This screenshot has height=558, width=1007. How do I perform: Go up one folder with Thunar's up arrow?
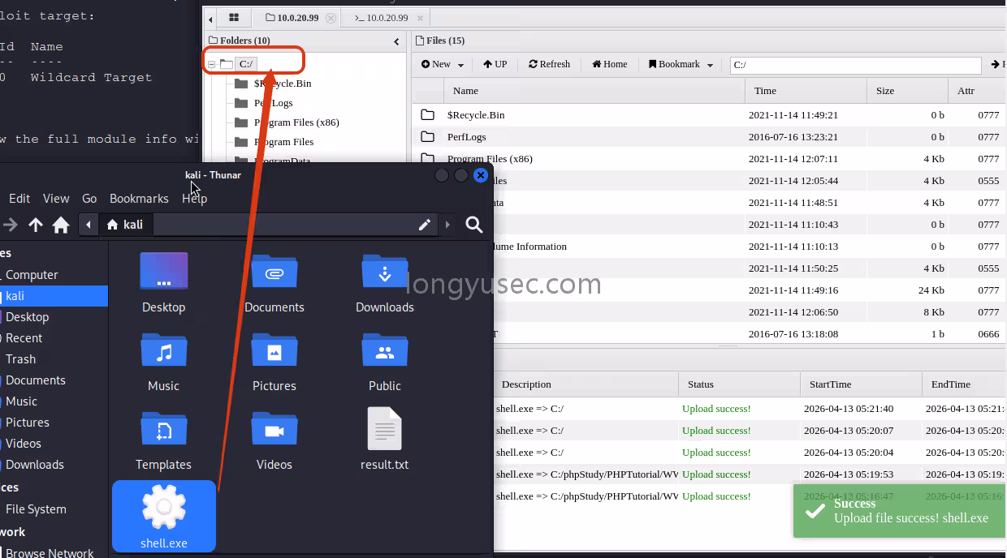pyautogui.click(x=36, y=225)
